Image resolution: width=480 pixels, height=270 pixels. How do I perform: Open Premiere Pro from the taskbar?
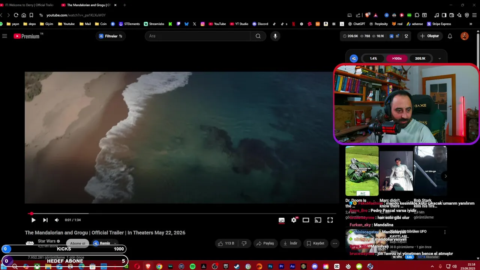click(x=281, y=266)
